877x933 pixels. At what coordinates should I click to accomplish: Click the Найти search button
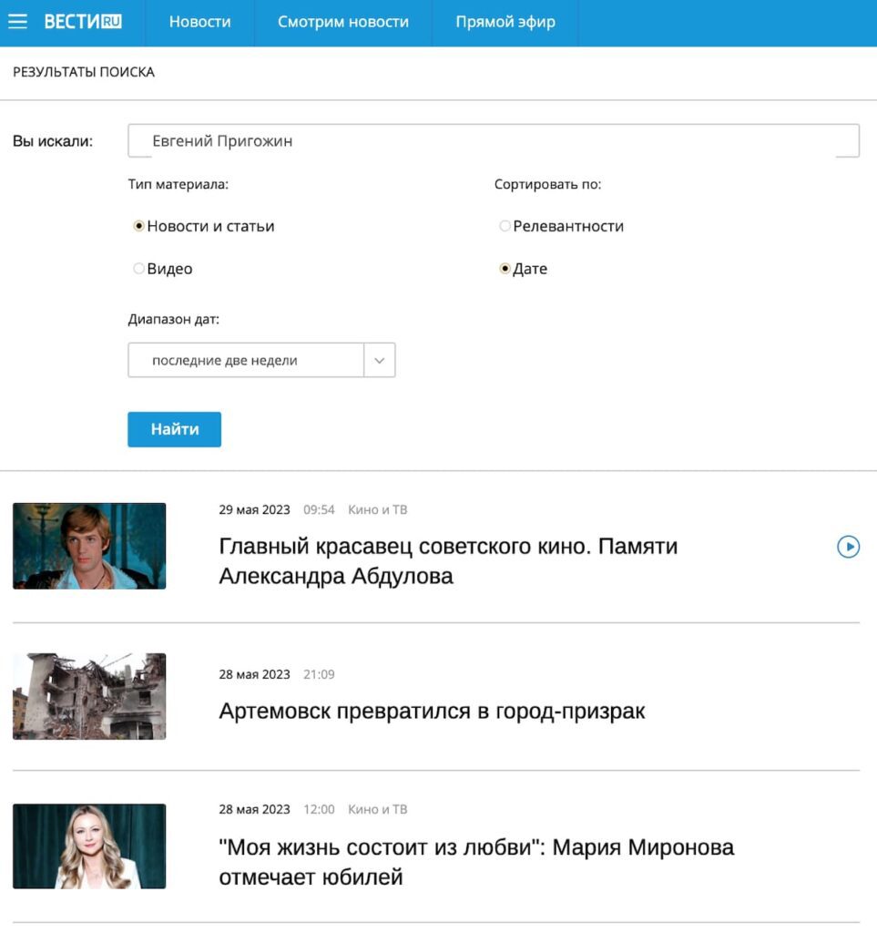(174, 429)
